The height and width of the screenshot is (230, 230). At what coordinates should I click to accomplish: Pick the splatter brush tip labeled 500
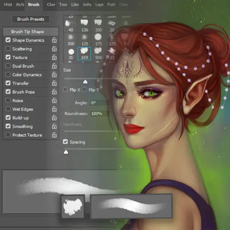tap(71, 39)
